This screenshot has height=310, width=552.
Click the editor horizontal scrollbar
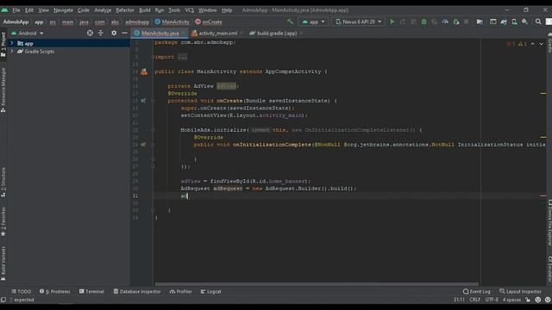tap(317, 284)
